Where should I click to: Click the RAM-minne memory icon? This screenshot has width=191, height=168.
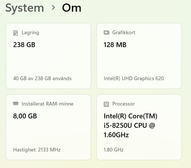pyautogui.click(x=16, y=104)
